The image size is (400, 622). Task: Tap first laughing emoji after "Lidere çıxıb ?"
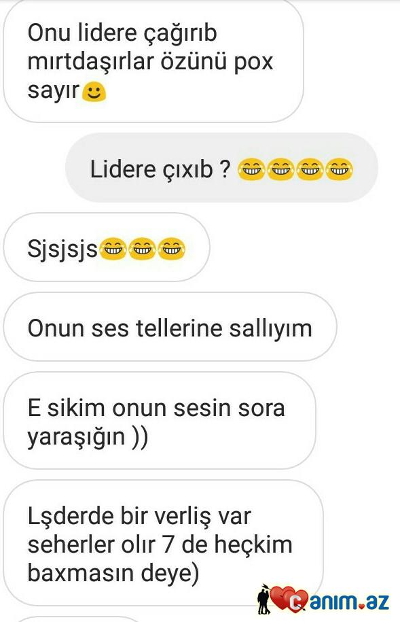251,169
